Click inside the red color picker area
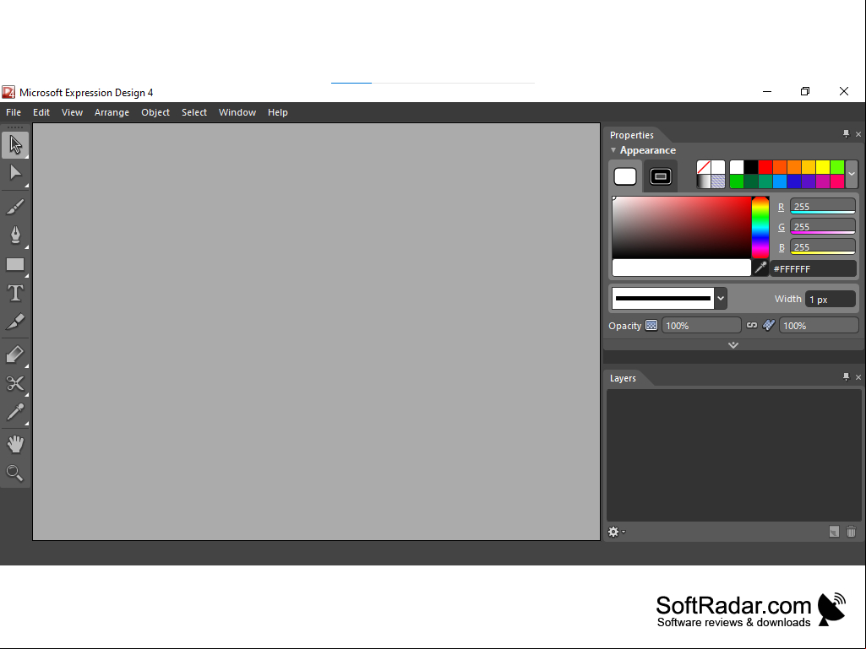Viewport: 866px width, 649px height. (x=682, y=227)
